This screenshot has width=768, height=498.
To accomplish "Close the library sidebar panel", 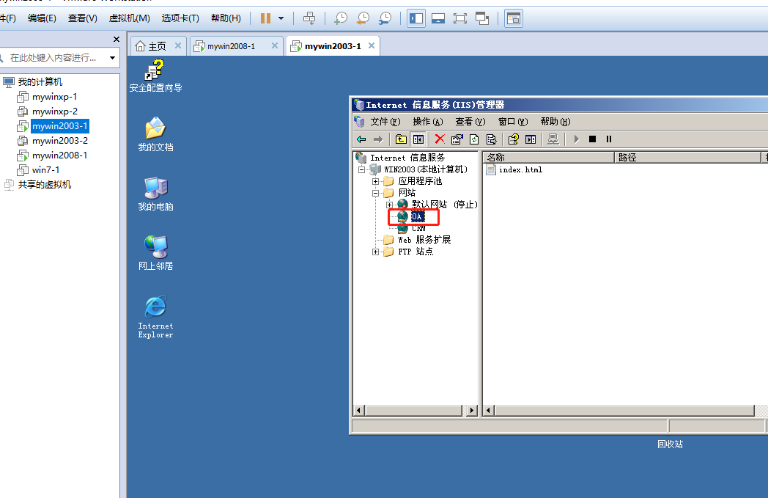I will pyautogui.click(x=116, y=39).
